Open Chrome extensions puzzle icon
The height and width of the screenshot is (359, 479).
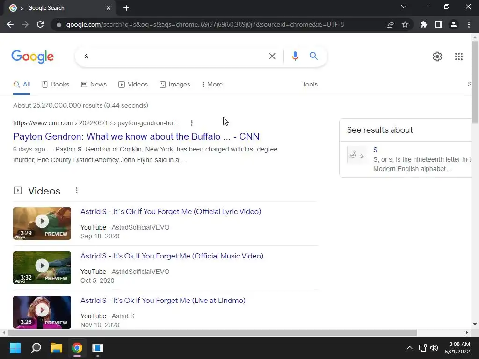click(x=424, y=24)
